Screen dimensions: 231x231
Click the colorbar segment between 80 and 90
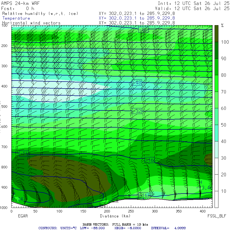216,67
